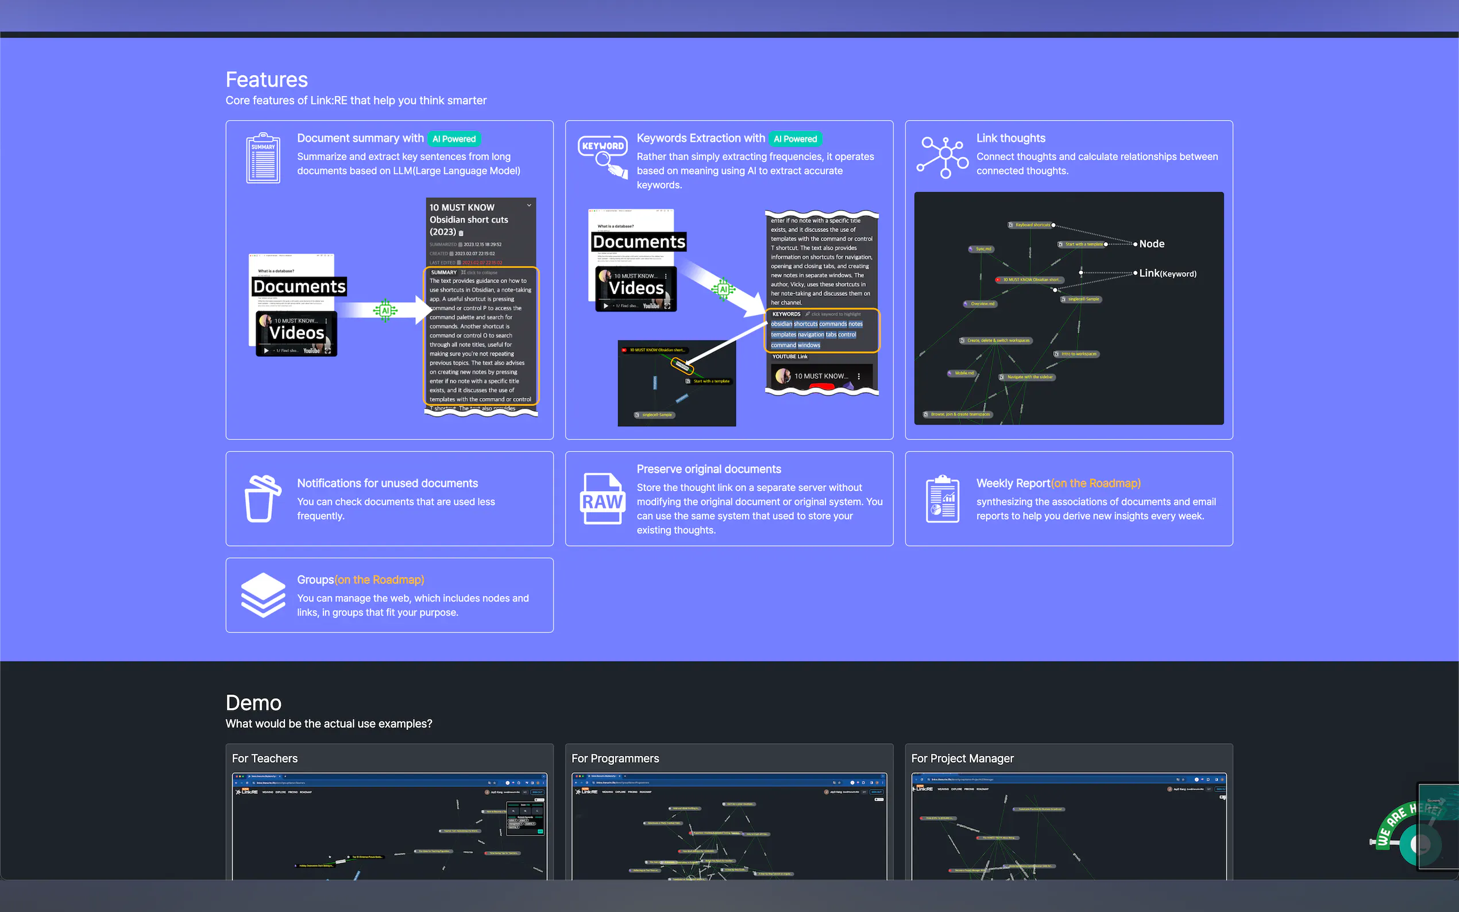The image size is (1459, 912).
Task: Click the unused documents trash icon
Action: [x=263, y=499]
